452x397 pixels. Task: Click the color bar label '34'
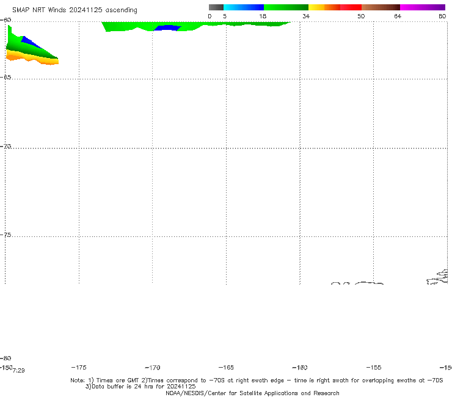pos(306,16)
